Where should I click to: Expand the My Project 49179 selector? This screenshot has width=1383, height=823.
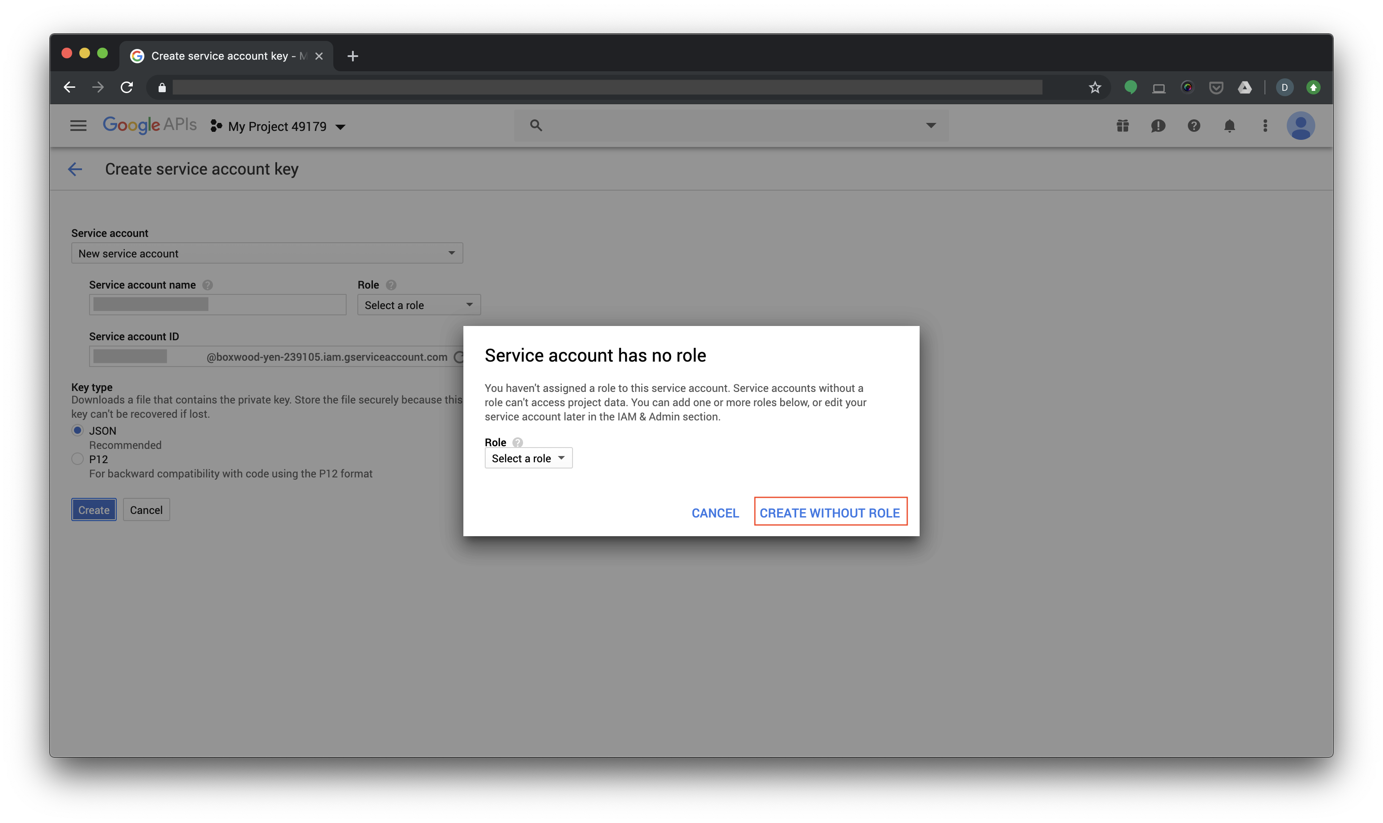[278, 127]
